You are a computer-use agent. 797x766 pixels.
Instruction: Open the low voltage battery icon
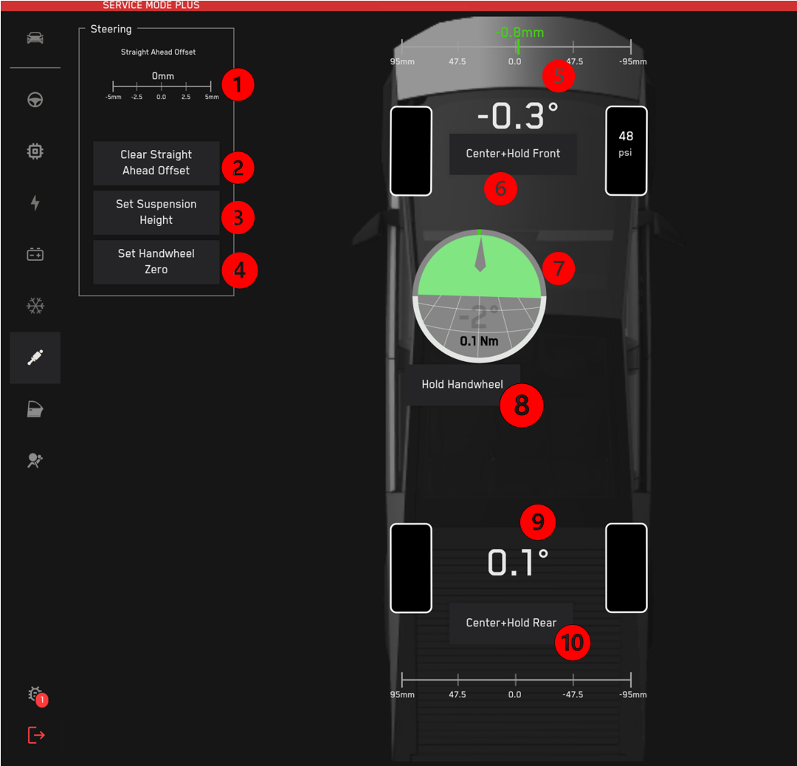(x=35, y=255)
